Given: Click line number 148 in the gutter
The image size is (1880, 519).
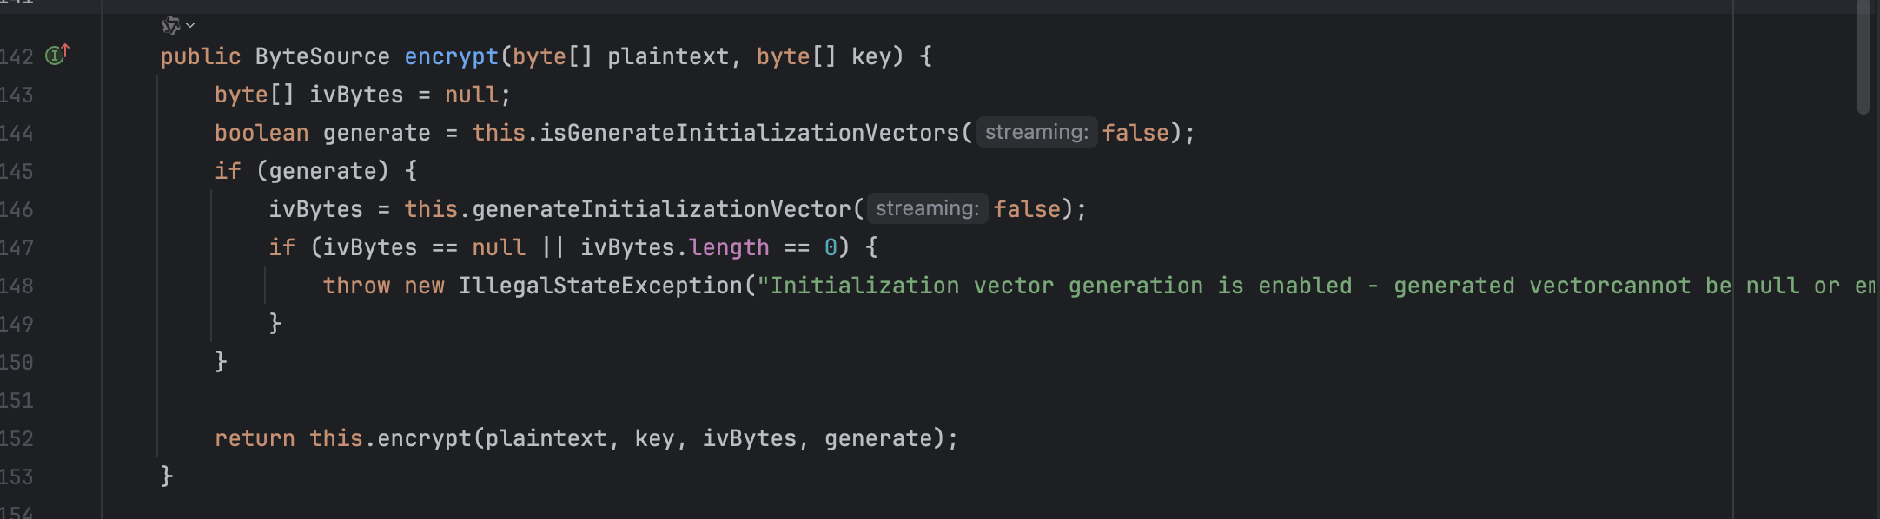Looking at the screenshot, I should [17, 286].
